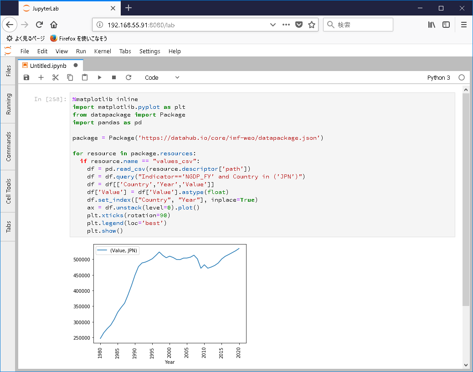Restart the kernel using the refresh icon
The height and width of the screenshot is (372, 473).
click(x=129, y=77)
